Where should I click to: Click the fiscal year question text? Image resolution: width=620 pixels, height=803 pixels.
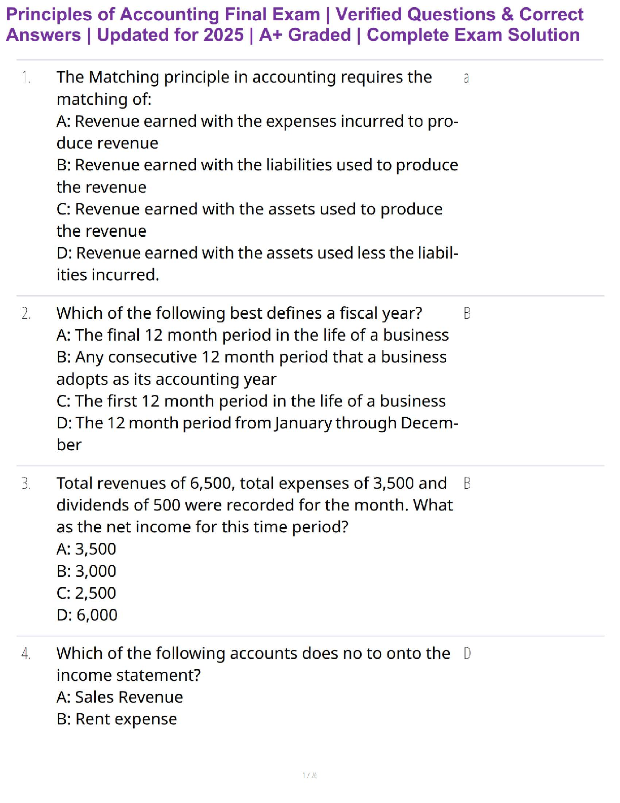[x=239, y=313]
